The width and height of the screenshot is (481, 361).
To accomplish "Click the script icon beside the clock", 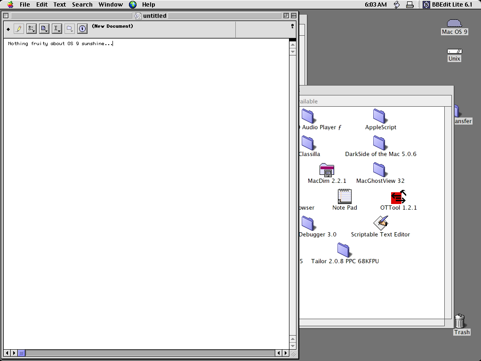I will 397,5.
